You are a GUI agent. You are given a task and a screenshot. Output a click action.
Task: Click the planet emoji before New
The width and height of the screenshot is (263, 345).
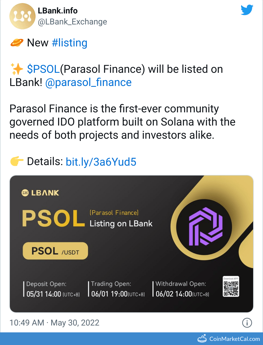(x=17, y=43)
